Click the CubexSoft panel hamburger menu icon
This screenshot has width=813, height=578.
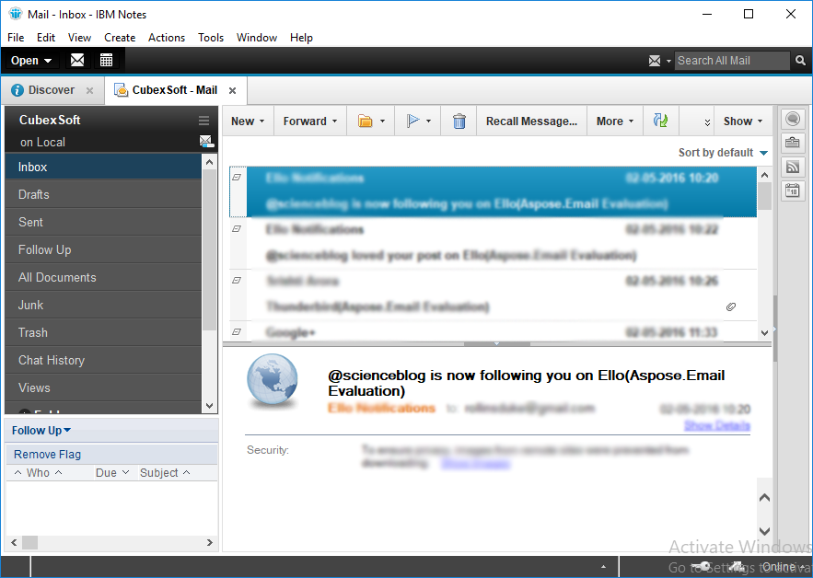tap(204, 121)
